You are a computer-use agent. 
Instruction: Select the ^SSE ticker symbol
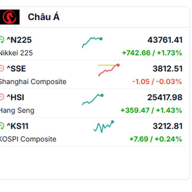pyautogui.click(x=16, y=68)
